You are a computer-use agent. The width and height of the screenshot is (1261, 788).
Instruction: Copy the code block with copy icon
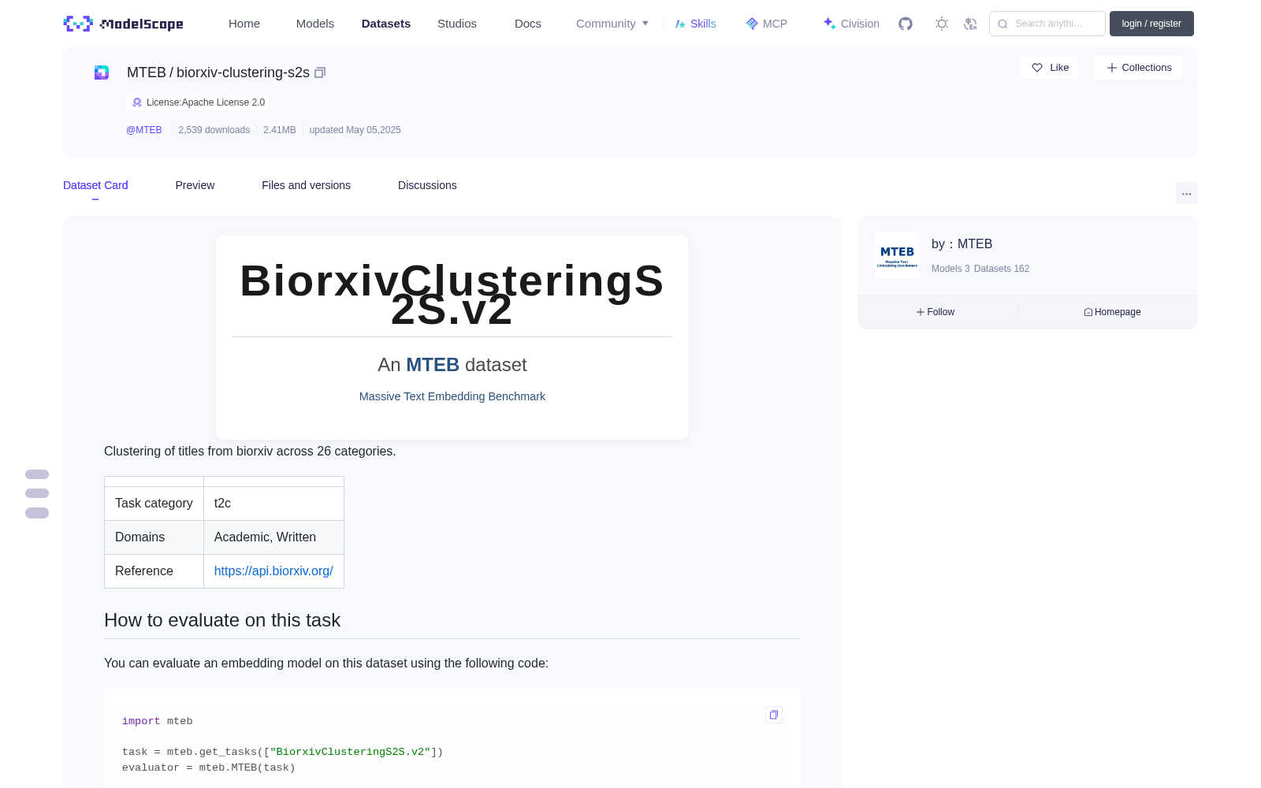774,715
